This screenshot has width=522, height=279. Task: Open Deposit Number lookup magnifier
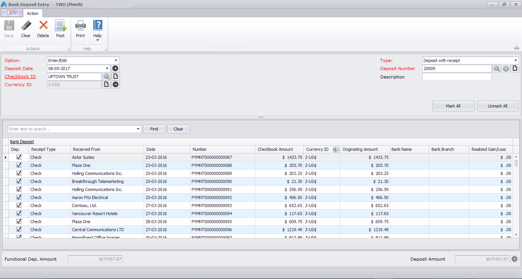coord(496,69)
